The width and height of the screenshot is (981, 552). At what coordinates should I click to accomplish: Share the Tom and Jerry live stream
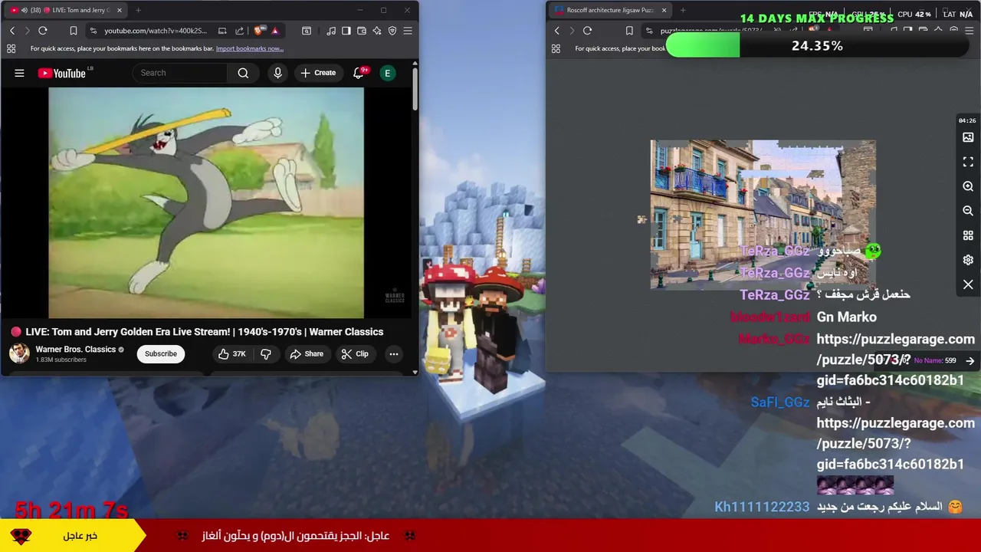(x=306, y=353)
